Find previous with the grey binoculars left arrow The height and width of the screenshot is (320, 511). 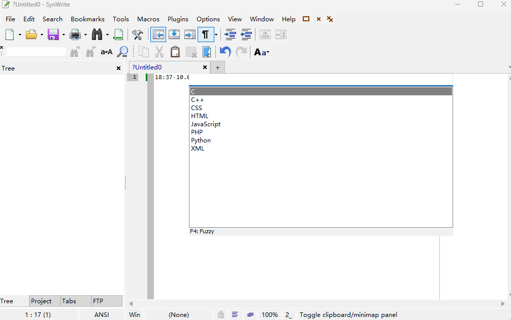(90, 52)
